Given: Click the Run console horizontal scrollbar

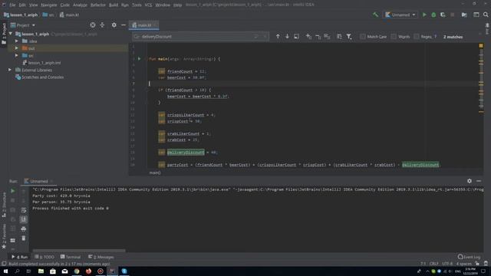Looking at the screenshot, I should click(79, 251).
